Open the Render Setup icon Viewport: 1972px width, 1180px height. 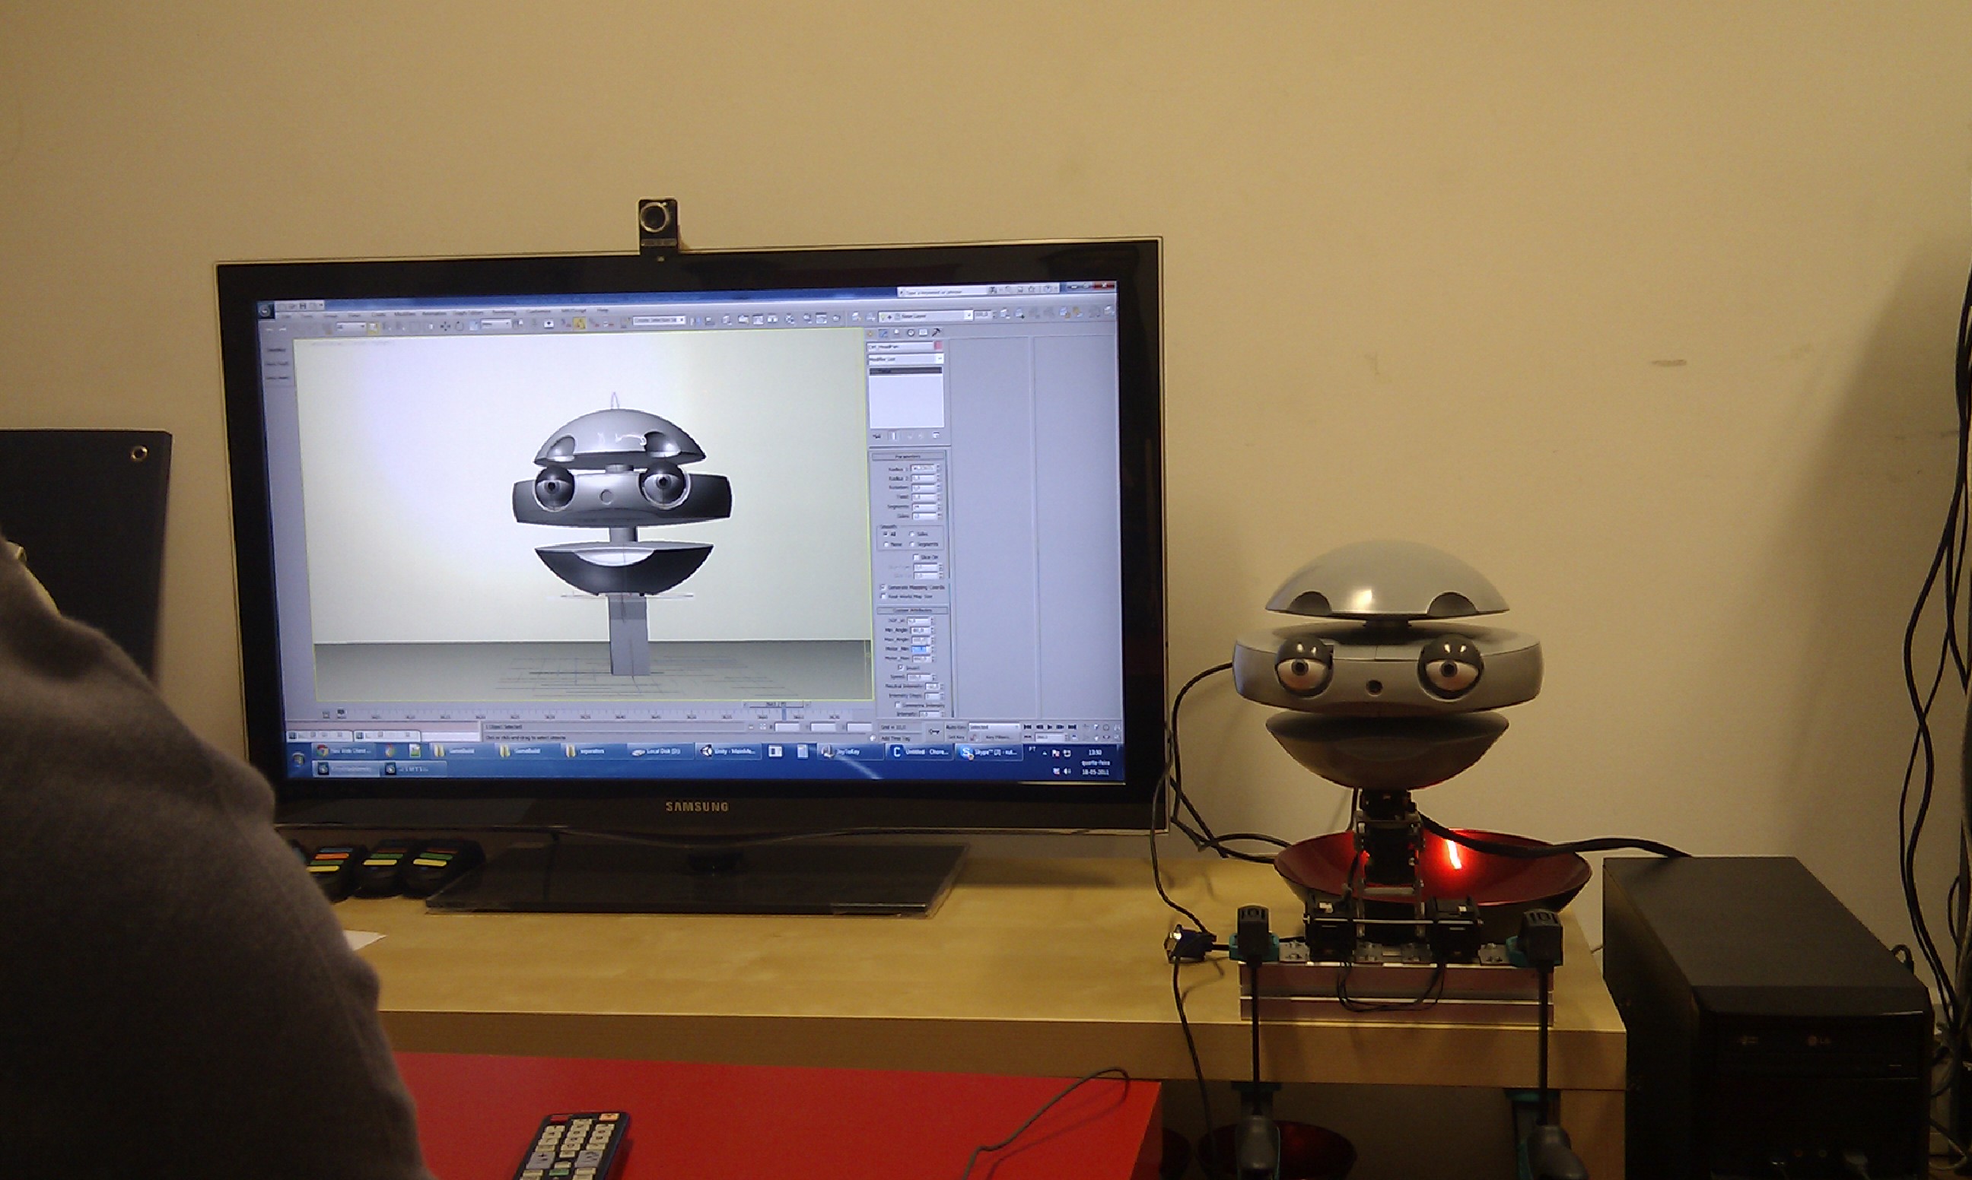(x=806, y=319)
